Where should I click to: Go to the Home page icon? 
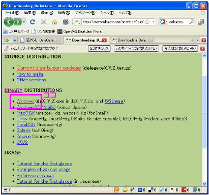54,22
